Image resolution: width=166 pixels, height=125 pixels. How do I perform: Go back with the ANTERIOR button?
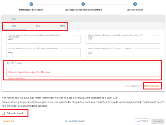coord(142,121)
